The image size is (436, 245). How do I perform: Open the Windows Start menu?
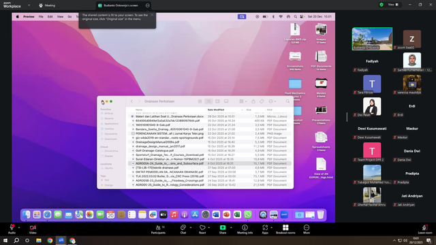(x=5, y=240)
